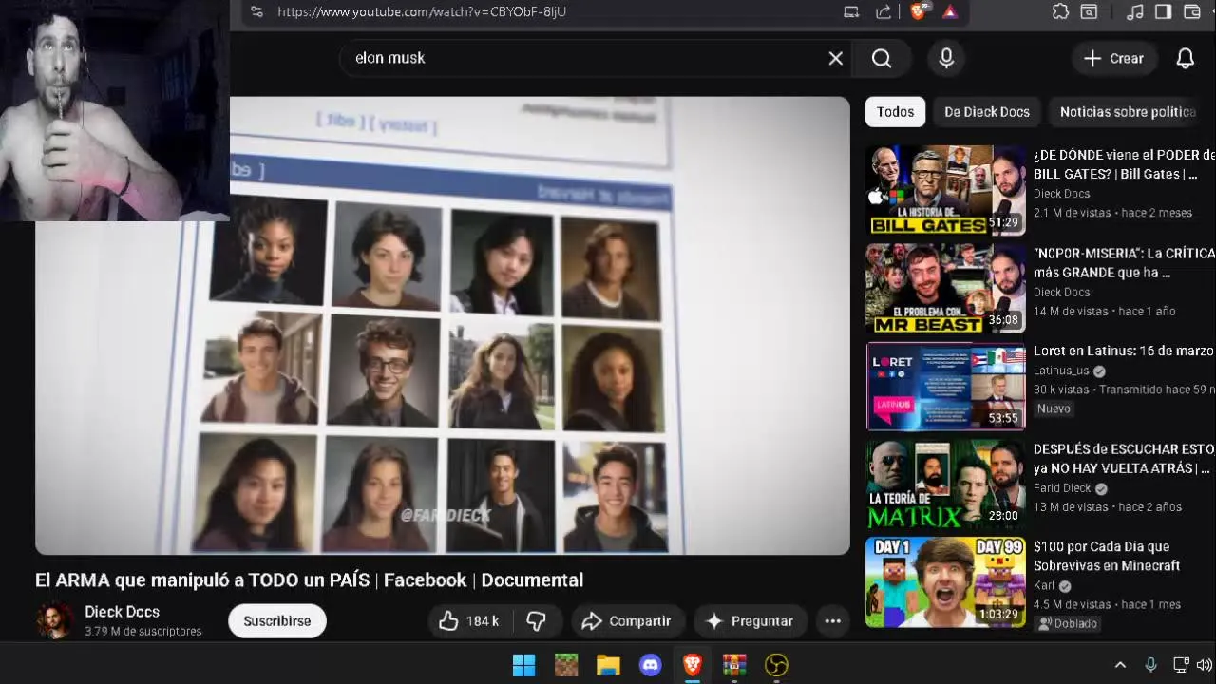Open the Dieck Docs channel name link
1216x684 pixels.
pos(122,612)
